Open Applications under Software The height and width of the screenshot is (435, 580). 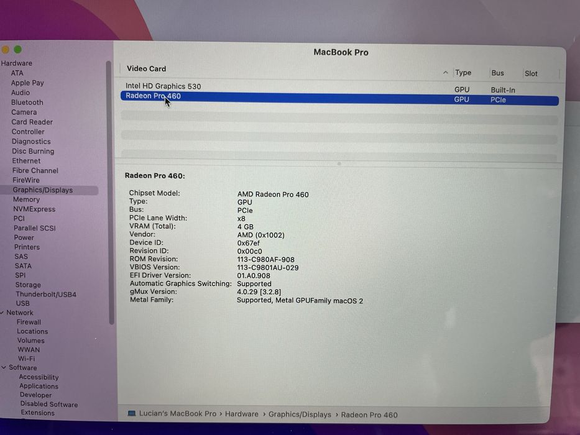pyautogui.click(x=39, y=386)
